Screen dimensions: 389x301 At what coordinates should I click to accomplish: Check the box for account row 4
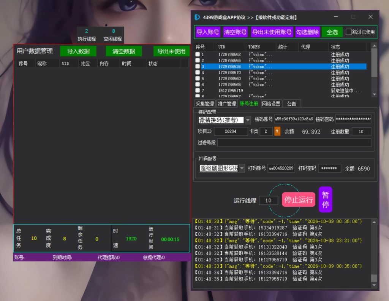198,72
